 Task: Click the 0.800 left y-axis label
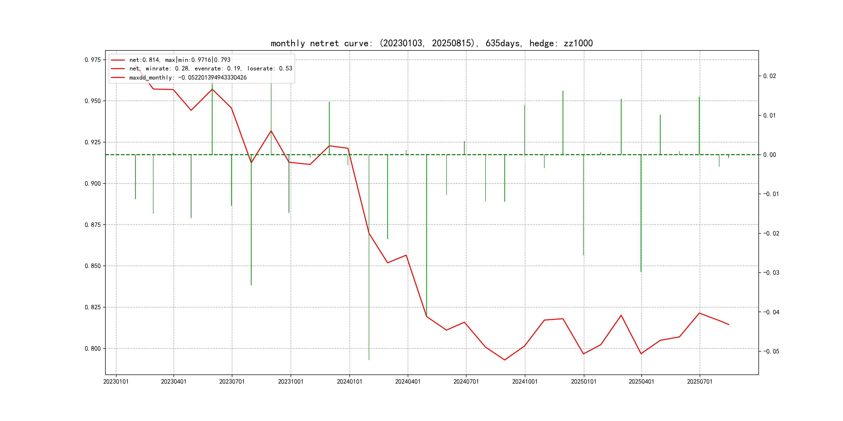point(93,349)
